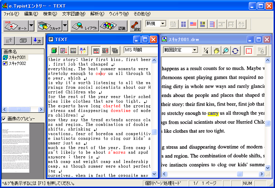
Task: Click the grayed あア character icon
Action: (241, 24)
